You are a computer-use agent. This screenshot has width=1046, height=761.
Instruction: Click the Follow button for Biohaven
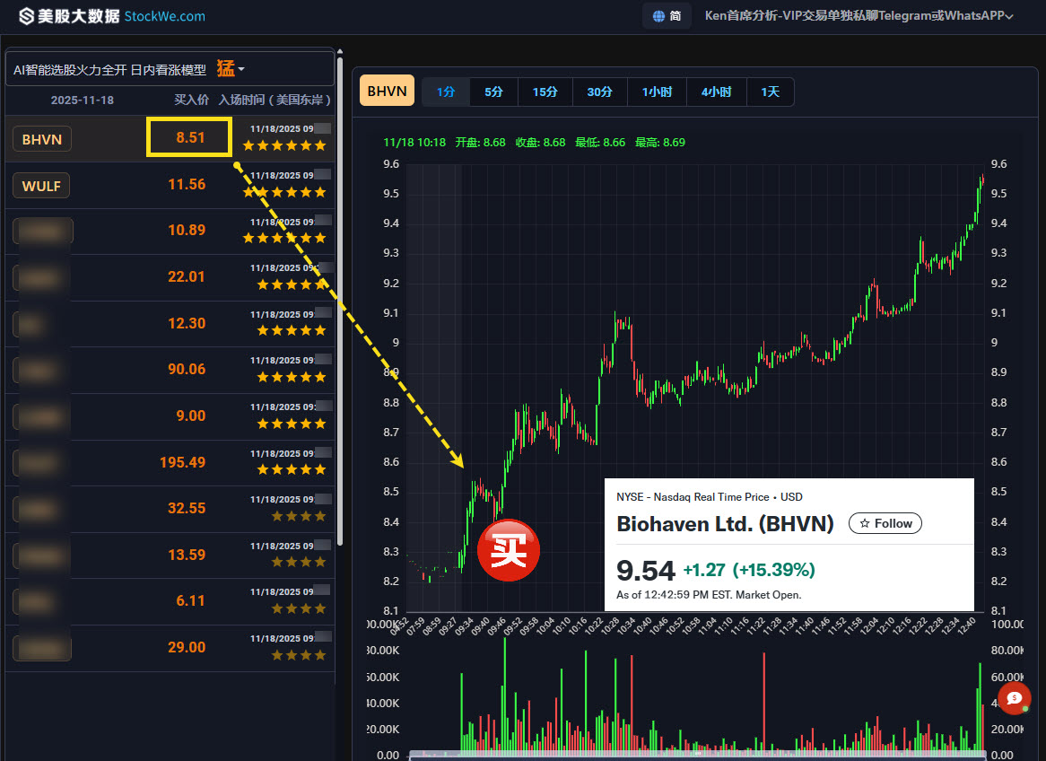click(885, 523)
